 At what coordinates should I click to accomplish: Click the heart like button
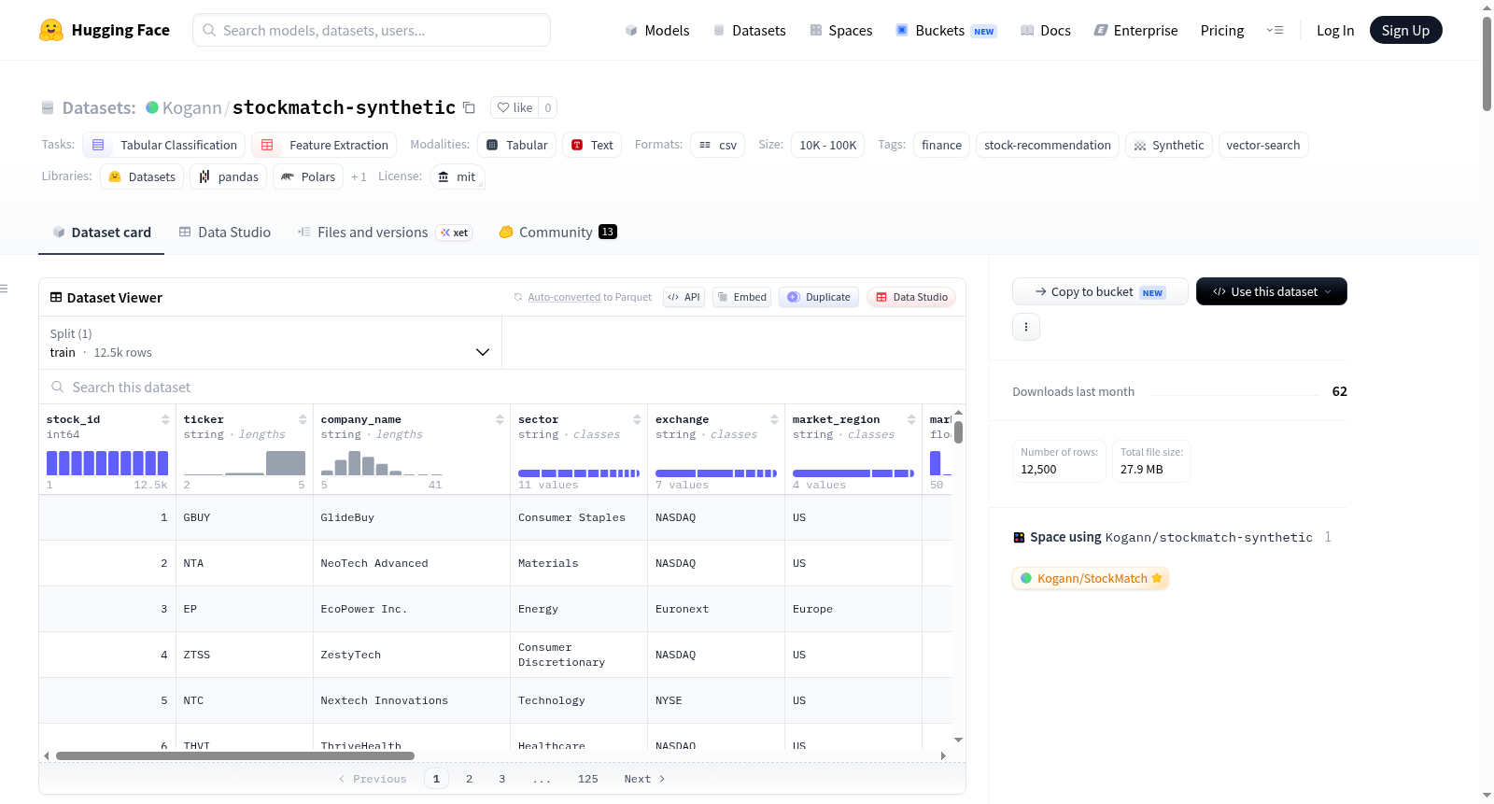point(514,107)
